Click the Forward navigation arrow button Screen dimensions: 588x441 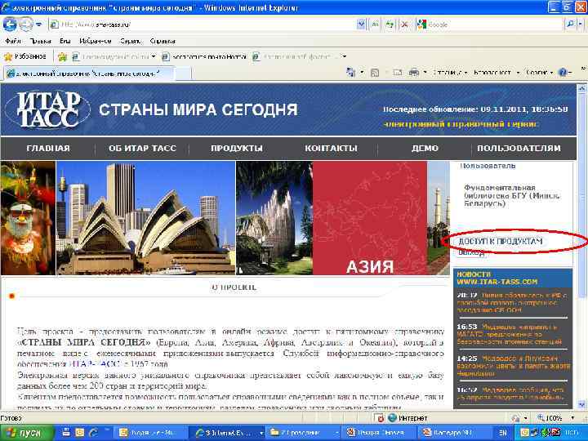click(x=26, y=24)
